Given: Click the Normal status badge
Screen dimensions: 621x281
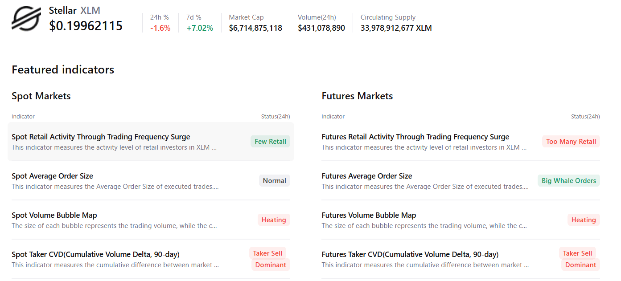Looking at the screenshot, I should click(x=275, y=181).
